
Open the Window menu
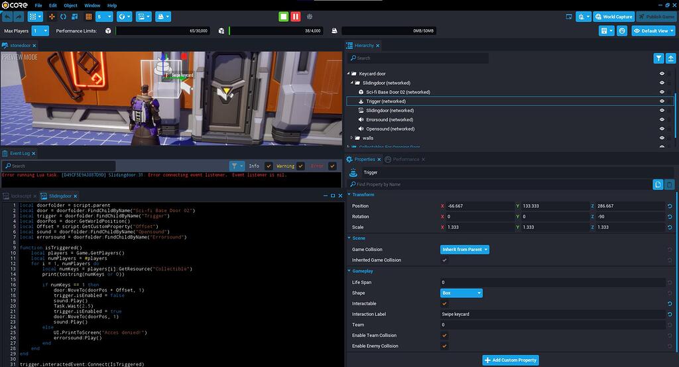pyautogui.click(x=92, y=5)
